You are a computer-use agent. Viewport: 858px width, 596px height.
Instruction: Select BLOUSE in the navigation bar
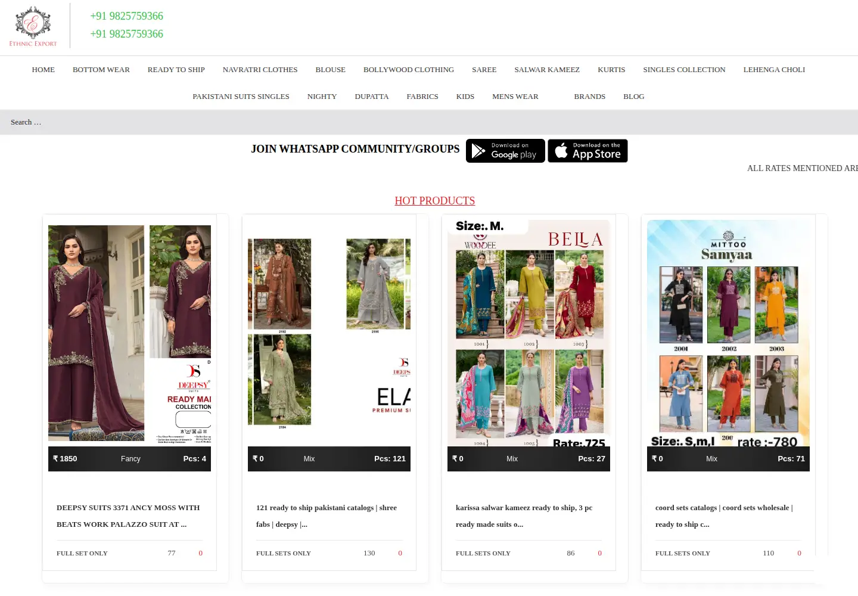331,70
